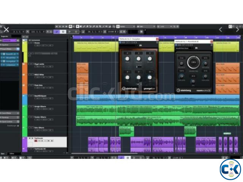243x182 pixels.
Task: Click the horizontal scrollbar below the tracks
Action: pyautogui.click(x=104, y=154)
